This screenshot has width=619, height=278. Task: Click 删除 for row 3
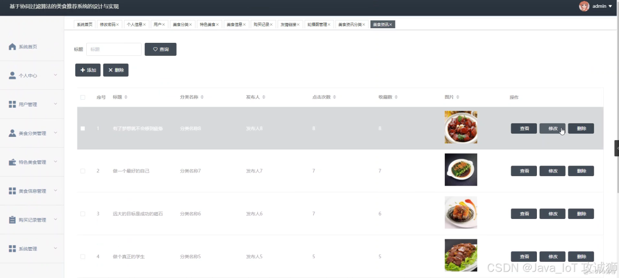tap(581, 214)
